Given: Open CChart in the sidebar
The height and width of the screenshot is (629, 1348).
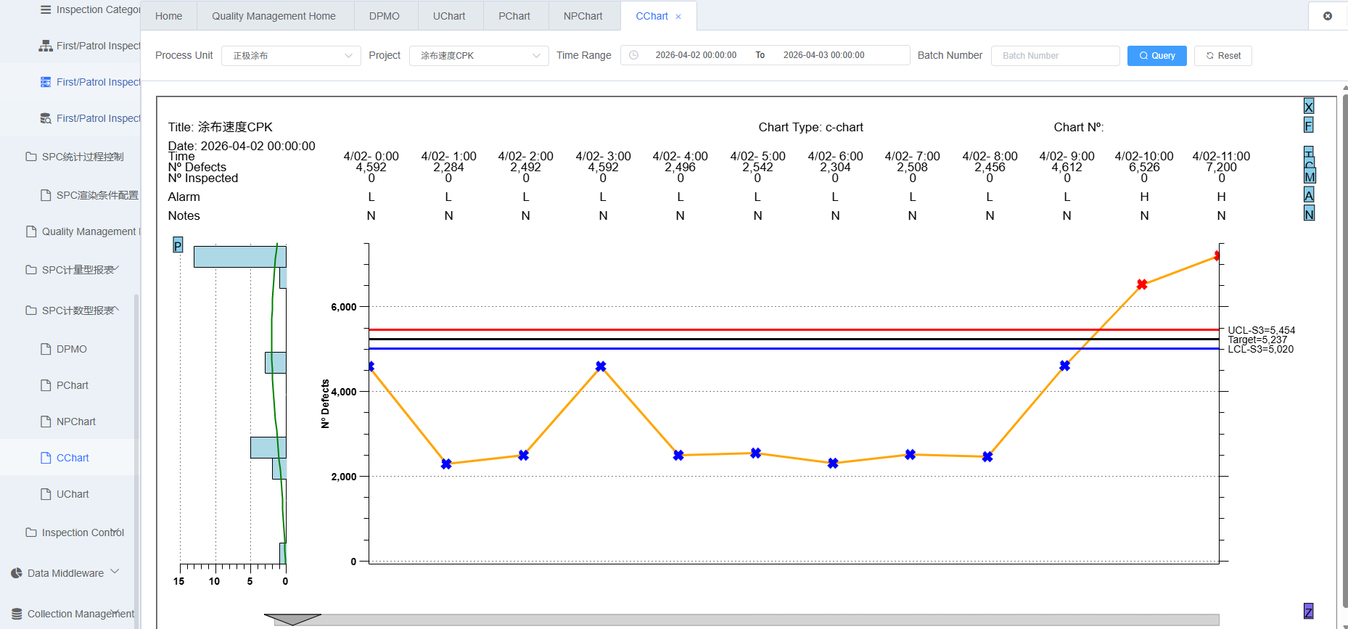Looking at the screenshot, I should tap(73, 458).
